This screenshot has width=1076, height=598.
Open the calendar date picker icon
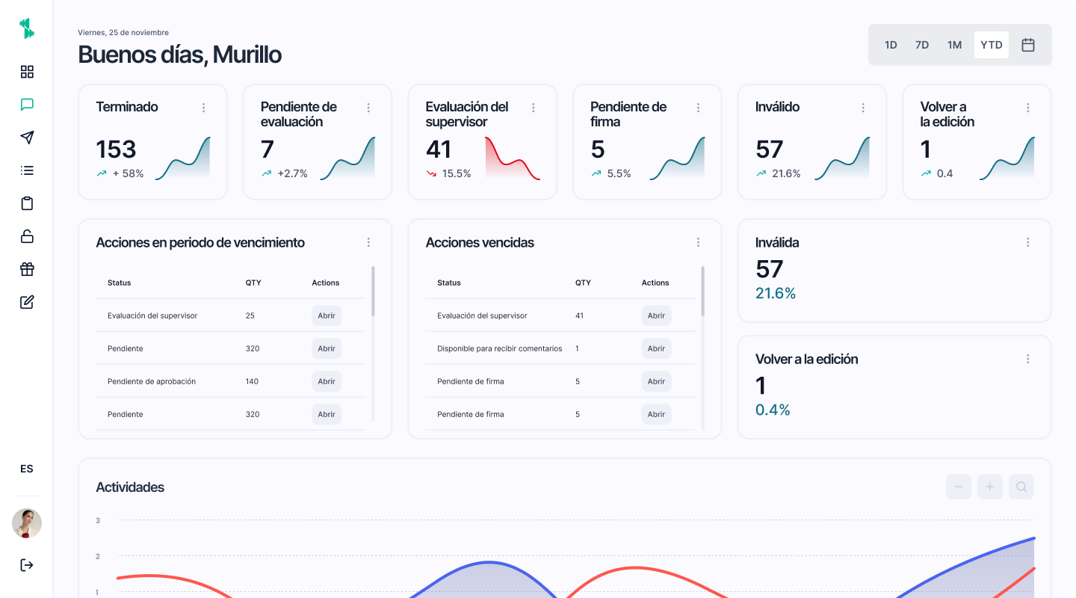coord(1028,45)
